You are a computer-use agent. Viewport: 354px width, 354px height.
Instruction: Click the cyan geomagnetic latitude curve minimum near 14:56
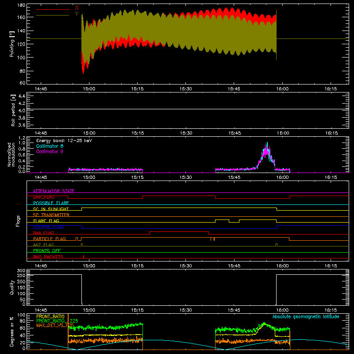(x=77, y=349)
